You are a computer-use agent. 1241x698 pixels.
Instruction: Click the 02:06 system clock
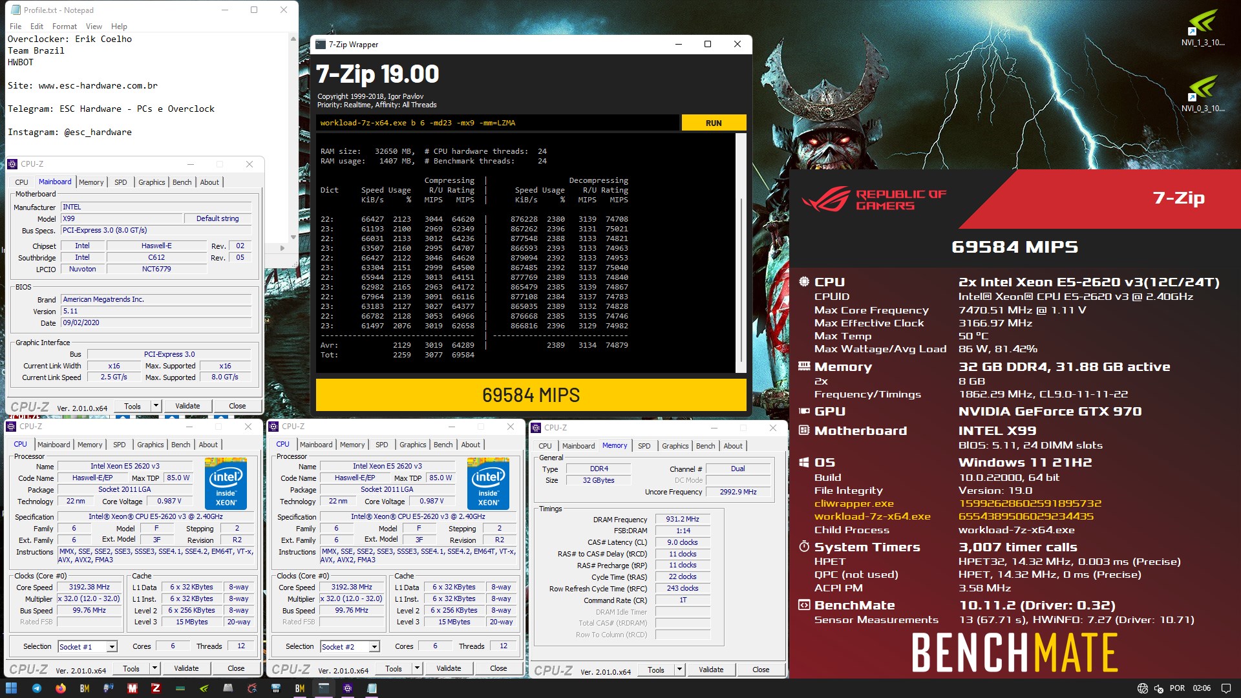click(1202, 688)
